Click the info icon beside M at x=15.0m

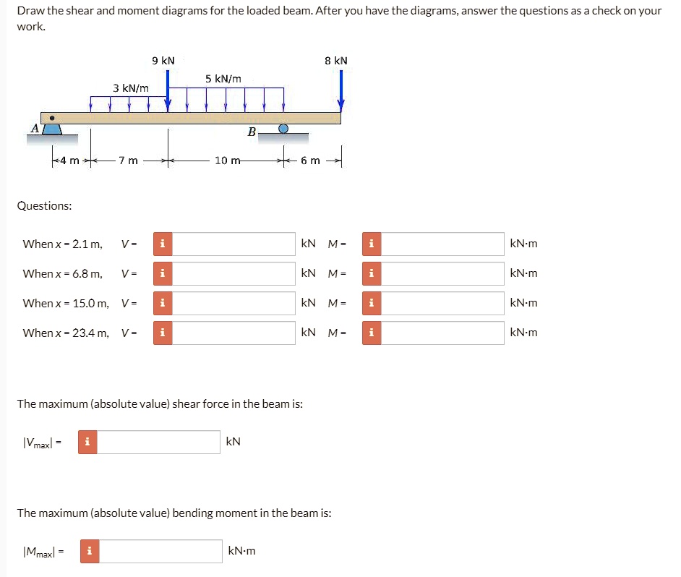click(371, 303)
